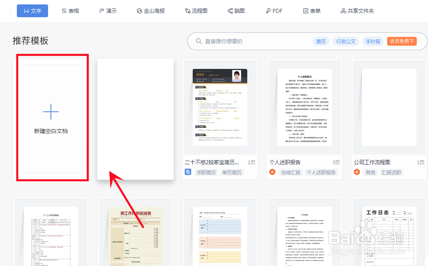Open the 个人述职报告 template thumbnail

305,107
